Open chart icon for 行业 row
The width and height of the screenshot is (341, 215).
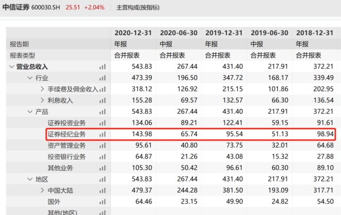pos(103,78)
